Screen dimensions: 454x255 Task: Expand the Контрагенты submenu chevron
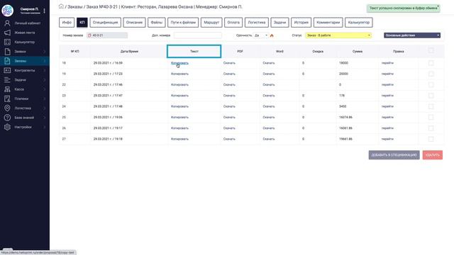45,70
